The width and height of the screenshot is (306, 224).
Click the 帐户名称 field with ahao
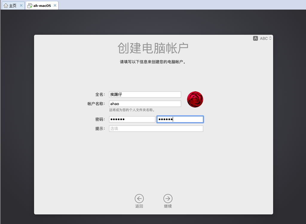(145, 104)
